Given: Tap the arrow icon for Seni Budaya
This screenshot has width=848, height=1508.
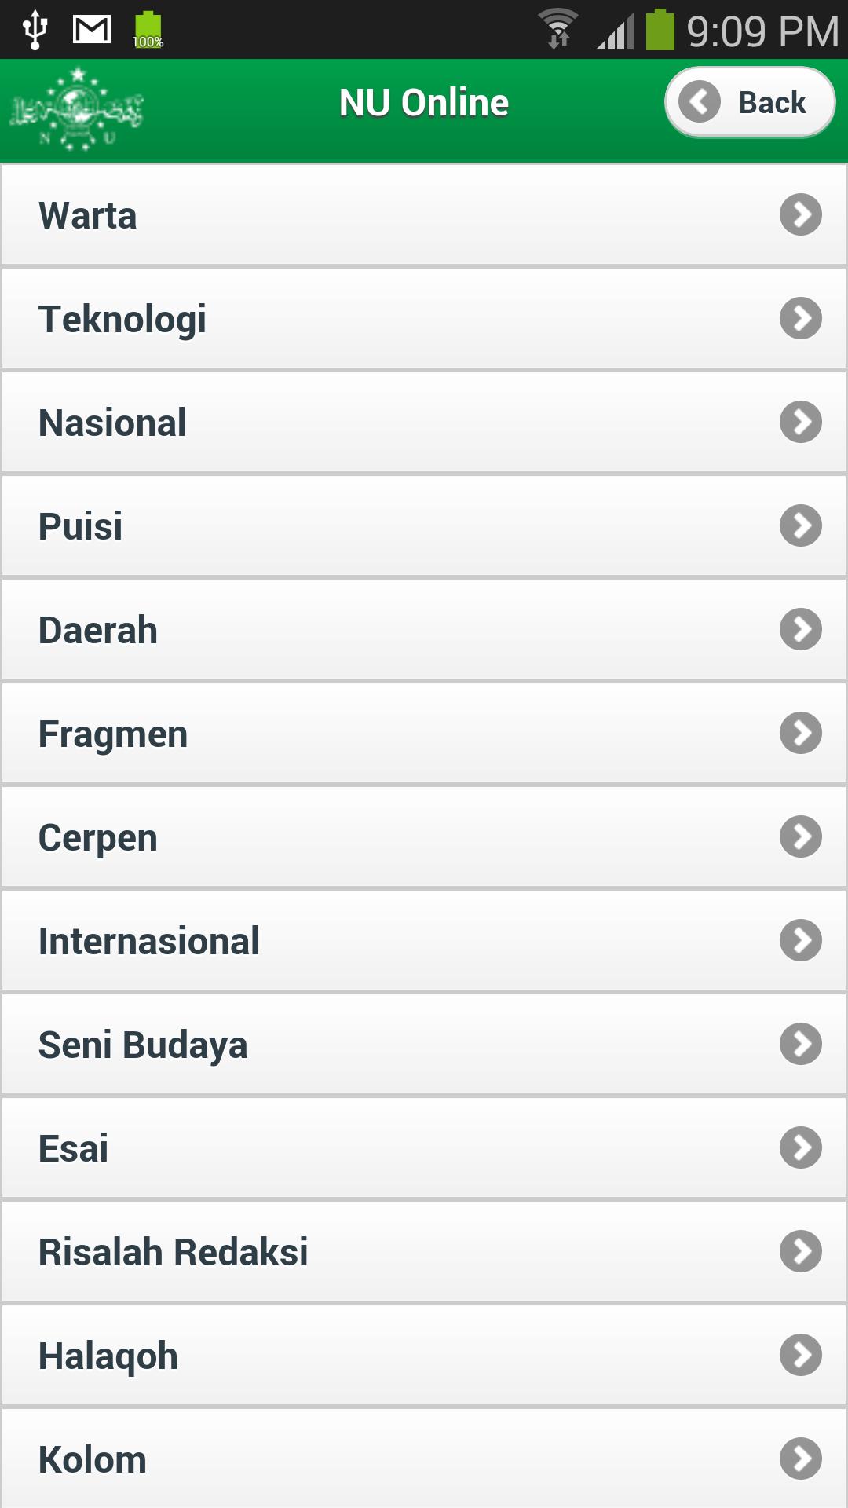Looking at the screenshot, I should [800, 1045].
